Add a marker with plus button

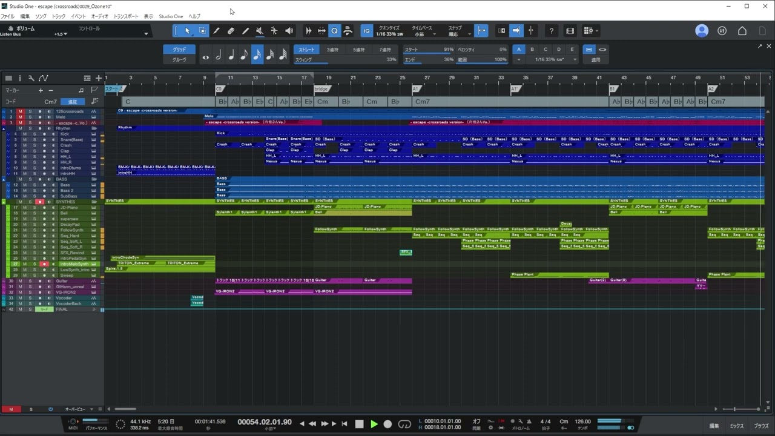pyautogui.click(x=41, y=90)
